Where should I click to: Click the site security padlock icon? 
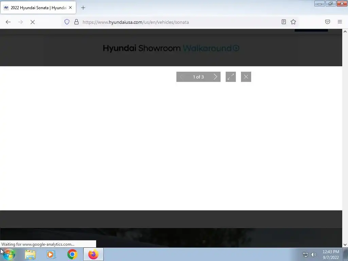(76, 22)
